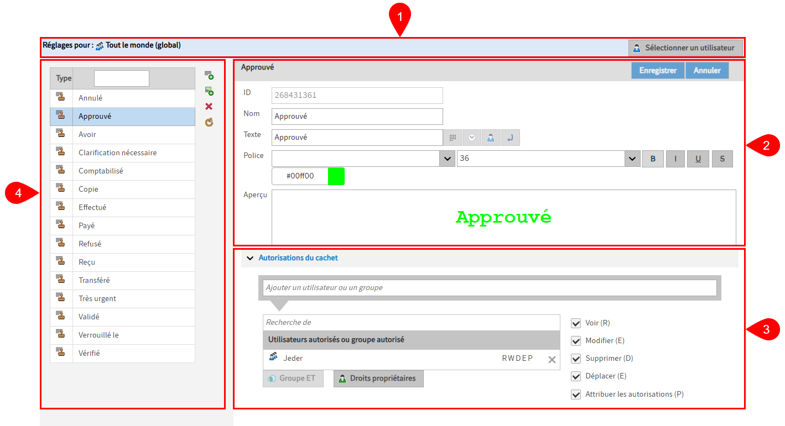The width and height of the screenshot is (785, 426).
Task: Click the orange refresh arrow icon
Action: point(209,123)
